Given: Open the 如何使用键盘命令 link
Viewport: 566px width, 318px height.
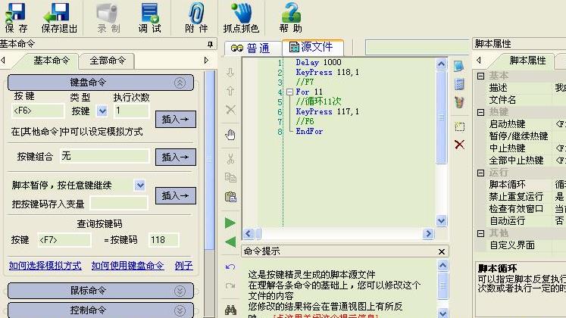Looking at the screenshot, I should [x=127, y=266].
